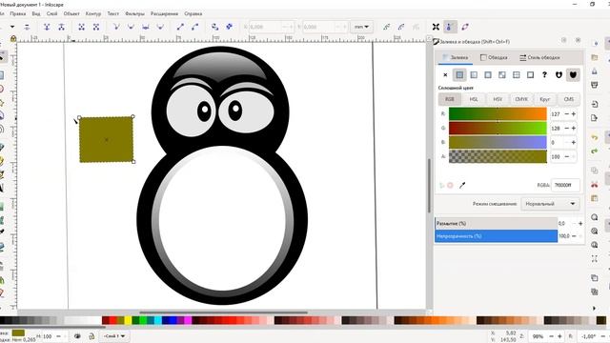
Task: Select the flat color fill icon
Action: (x=459, y=74)
